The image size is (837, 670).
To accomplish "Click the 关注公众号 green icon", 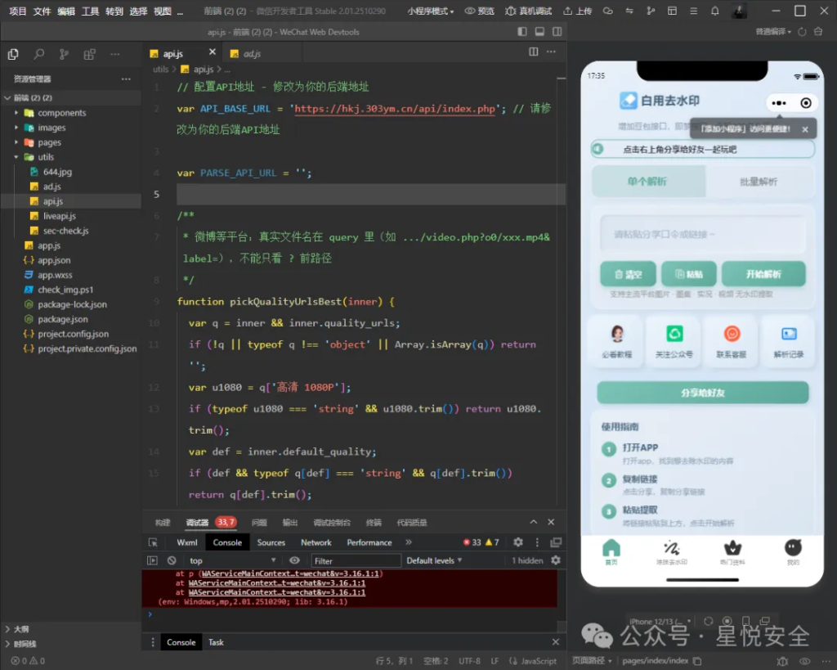I will [674, 334].
